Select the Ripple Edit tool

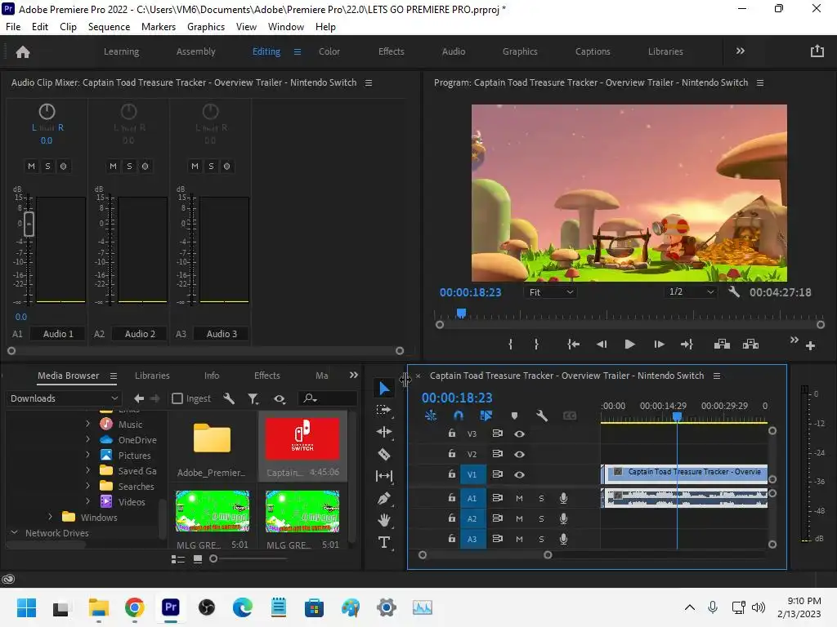pos(384,432)
